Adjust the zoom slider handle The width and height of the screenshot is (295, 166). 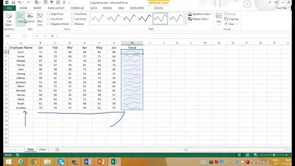click(274, 155)
